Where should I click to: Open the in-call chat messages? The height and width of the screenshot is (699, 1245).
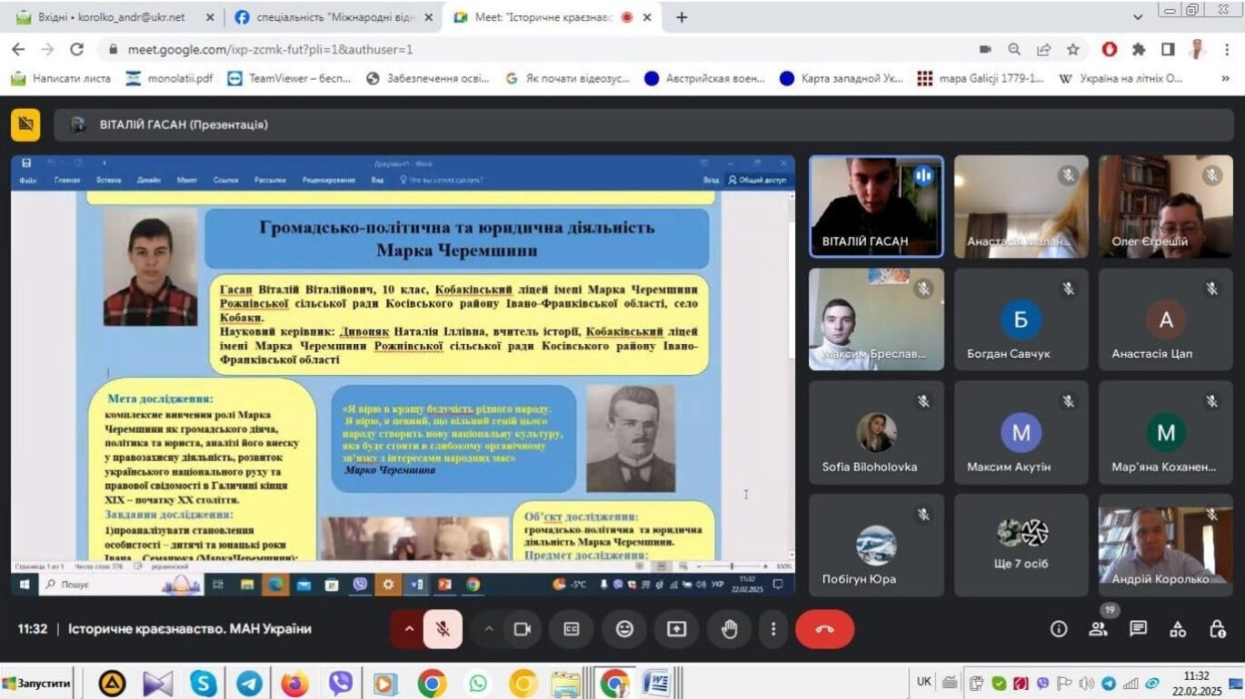1138,629
